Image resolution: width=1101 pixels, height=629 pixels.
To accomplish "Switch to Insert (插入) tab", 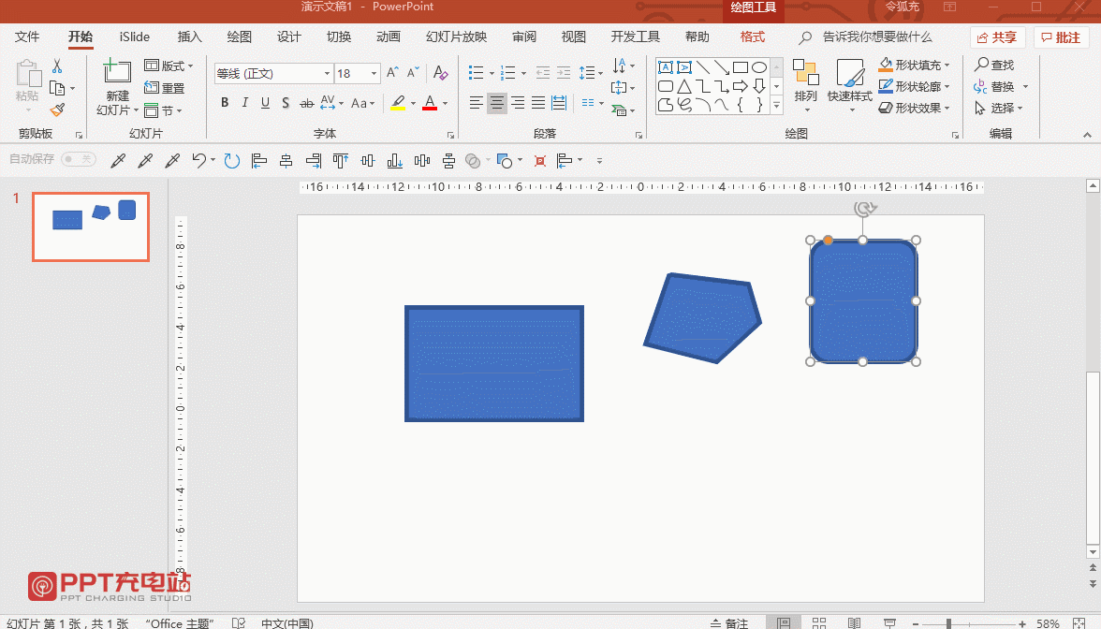I will (x=189, y=37).
